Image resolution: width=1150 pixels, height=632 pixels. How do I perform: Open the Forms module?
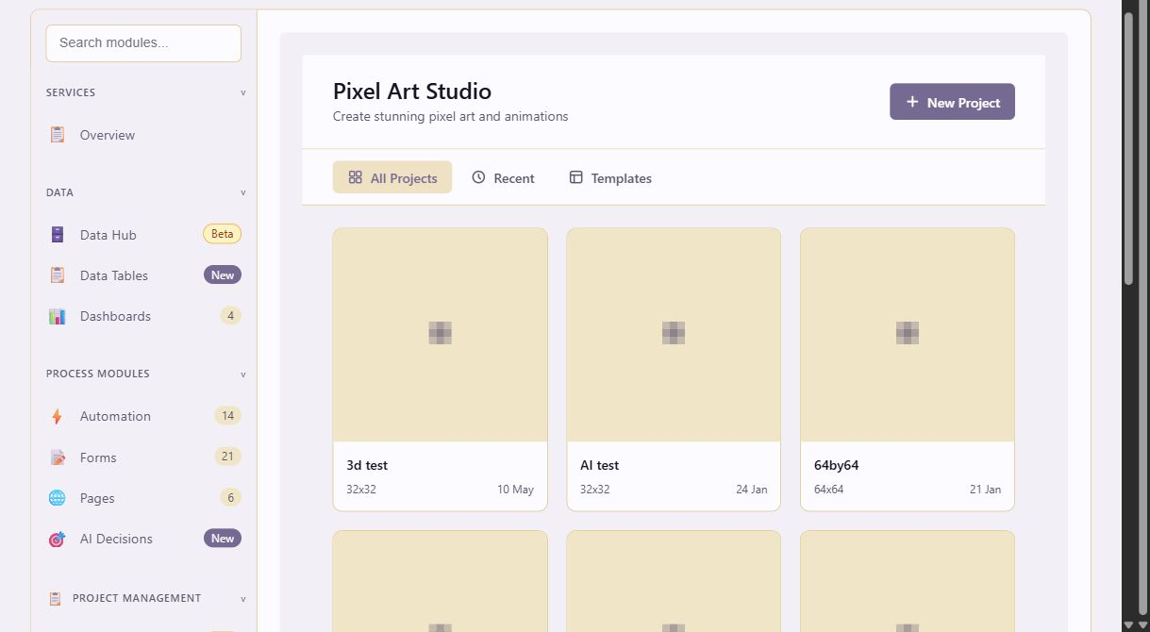(143, 457)
